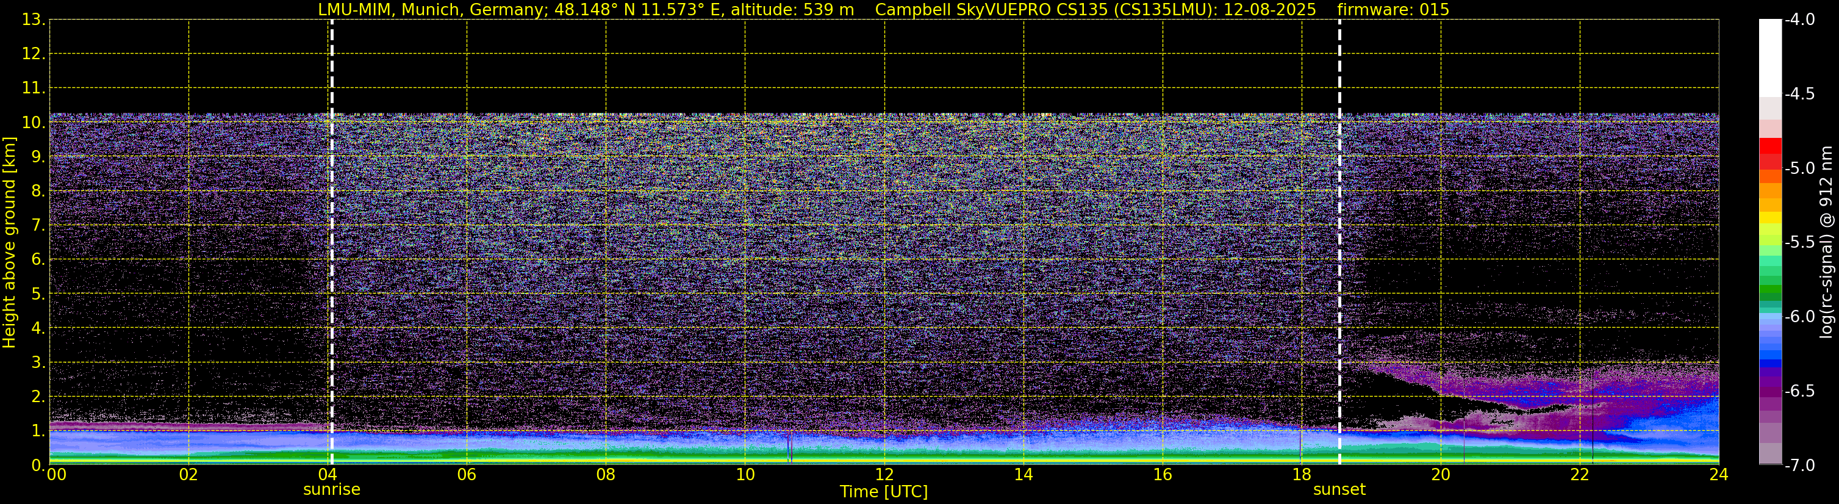Click the "11." tick on the height axis

tap(33, 88)
